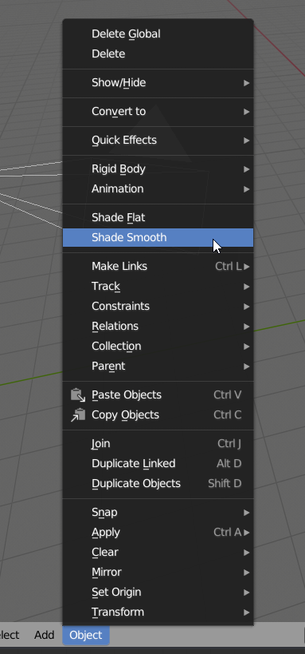Open the Object menu in header
This screenshot has width=305, height=654.
86,635
